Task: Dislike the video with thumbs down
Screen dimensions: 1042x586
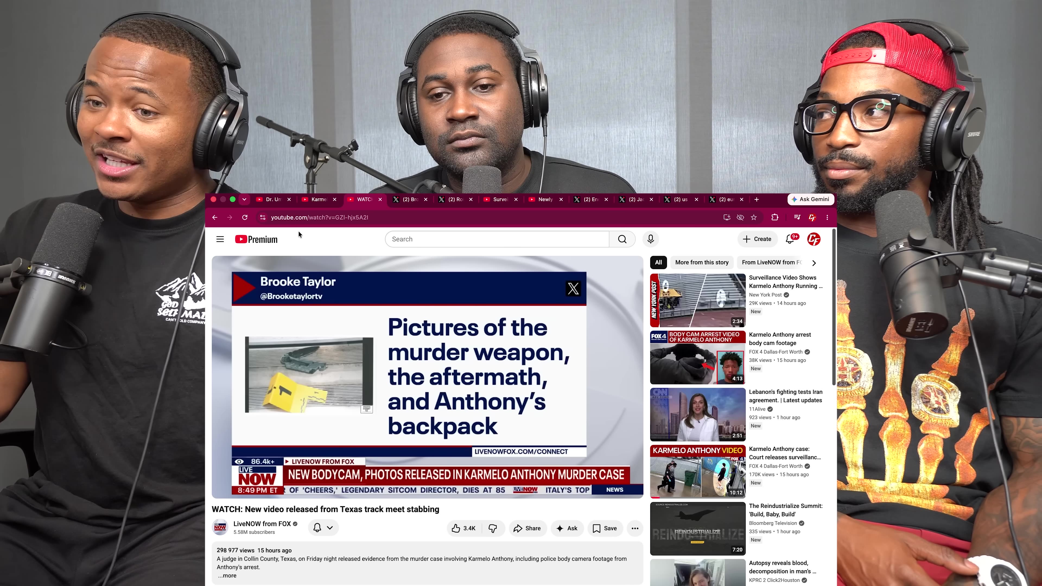Action: pyautogui.click(x=493, y=528)
